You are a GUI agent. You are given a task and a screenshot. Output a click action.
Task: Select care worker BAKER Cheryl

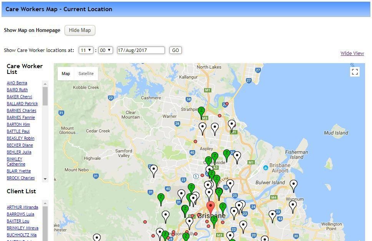coord(20,97)
